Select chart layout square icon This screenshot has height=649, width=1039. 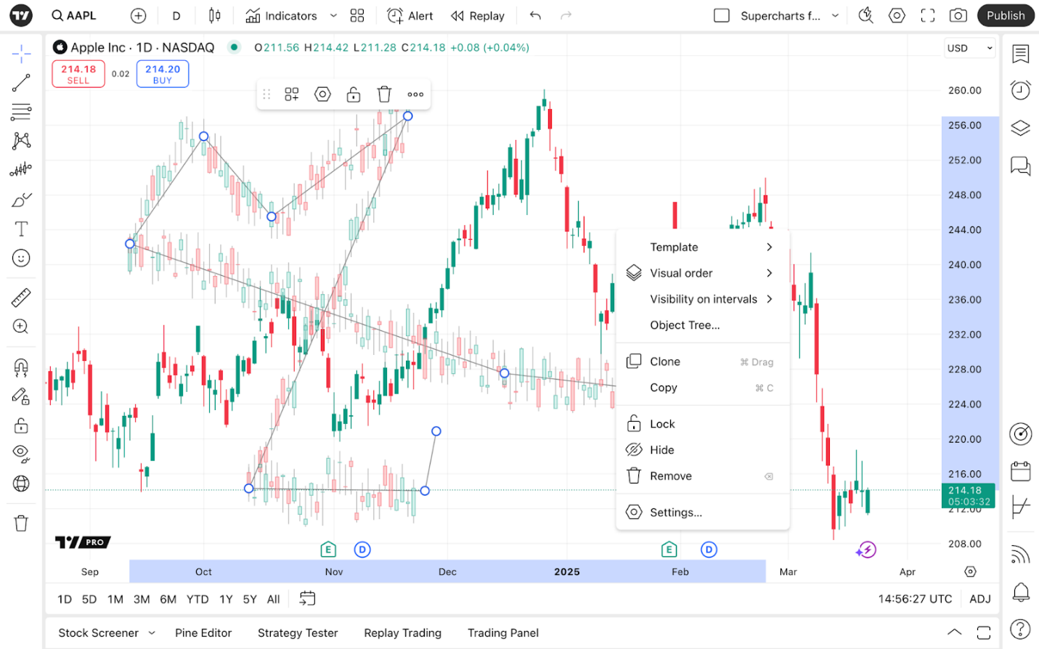(722, 15)
